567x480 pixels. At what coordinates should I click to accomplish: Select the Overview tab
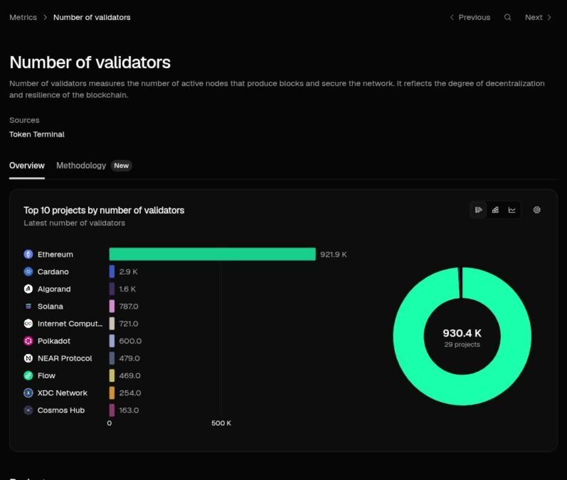(27, 166)
